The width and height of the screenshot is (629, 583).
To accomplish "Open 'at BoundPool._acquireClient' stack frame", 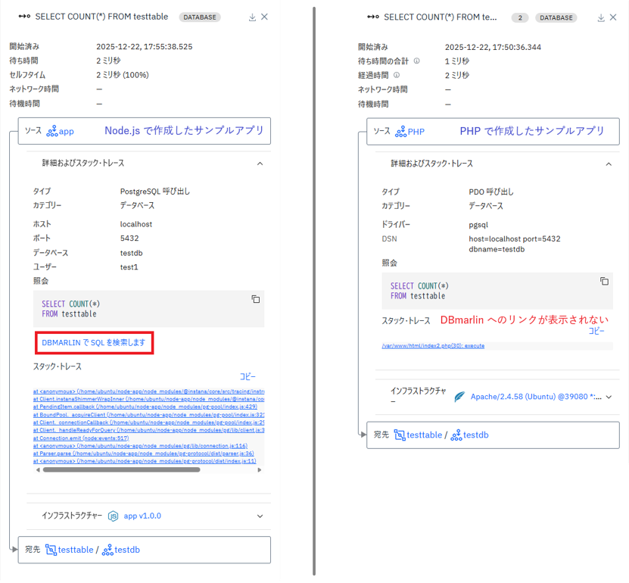I will 148,415.
